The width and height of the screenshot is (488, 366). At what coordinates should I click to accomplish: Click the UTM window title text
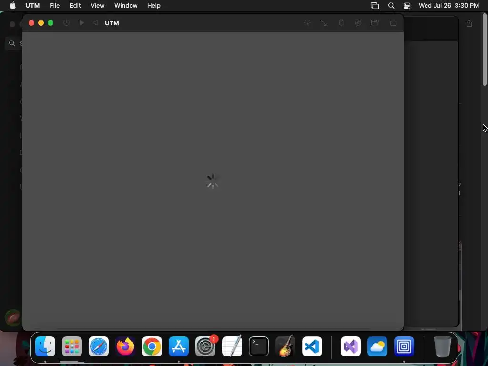tap(112, 23)
